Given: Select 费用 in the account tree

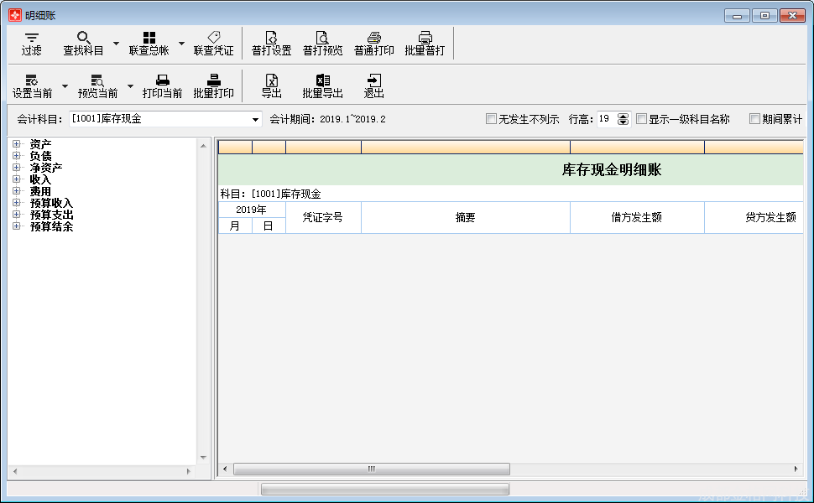Looking at the screenshot, I should pyautogui.click(x=40, y=191).
